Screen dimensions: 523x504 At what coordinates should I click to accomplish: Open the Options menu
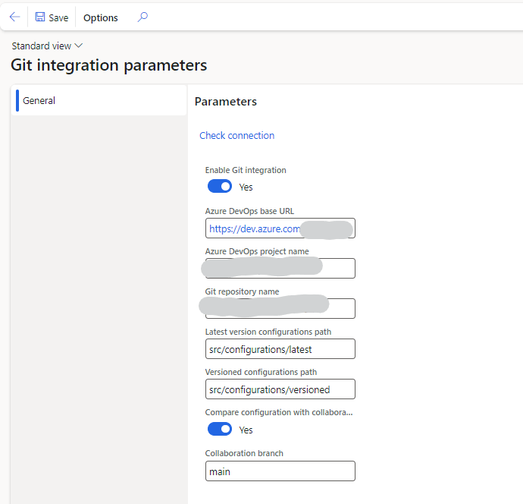101,17
